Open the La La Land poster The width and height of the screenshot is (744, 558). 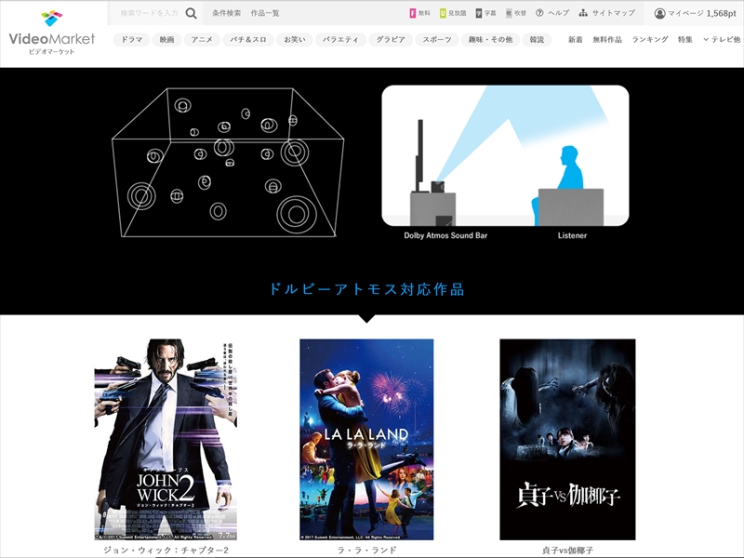366,439
